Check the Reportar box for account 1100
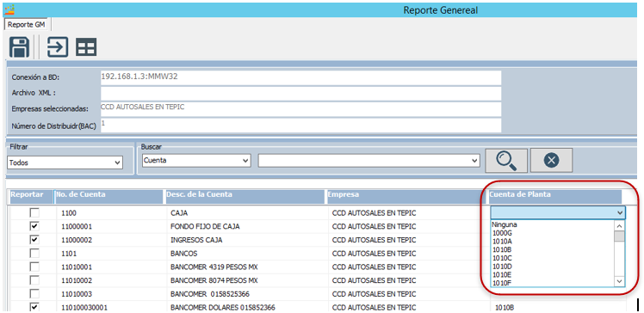 (x=35, y=213)
